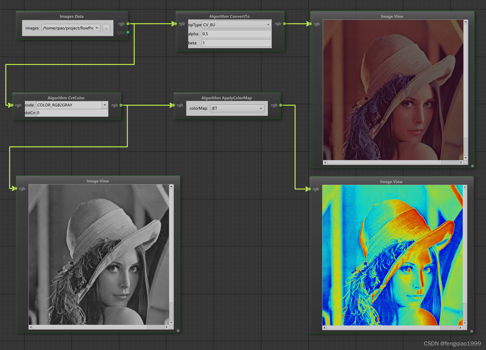This screenshot has width=486, height=350.
Task: Click vertical scrollbar track in the dimmed color Image View
Action: 466,90
